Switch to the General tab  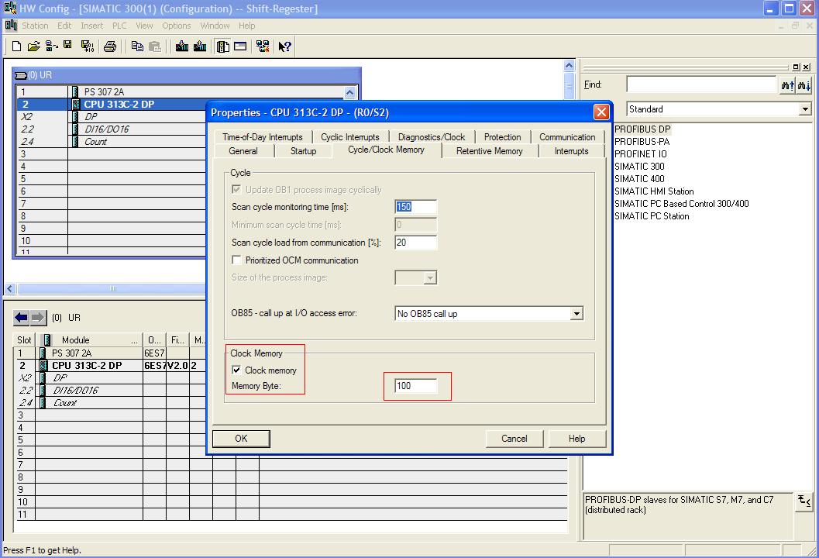[x=243, y=151]
